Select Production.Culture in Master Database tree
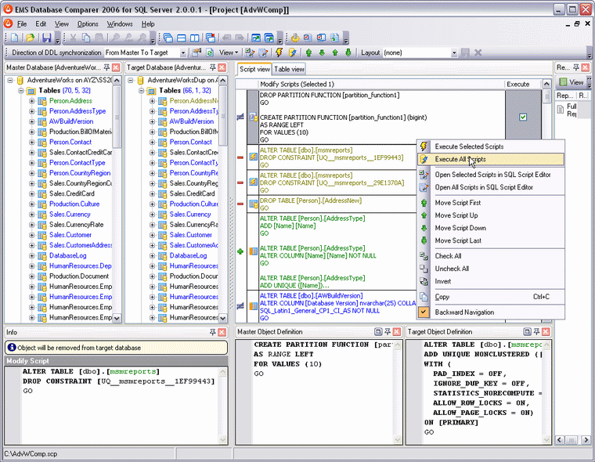Viewport: 595px width, 462px height. click(x=74, y=204)
